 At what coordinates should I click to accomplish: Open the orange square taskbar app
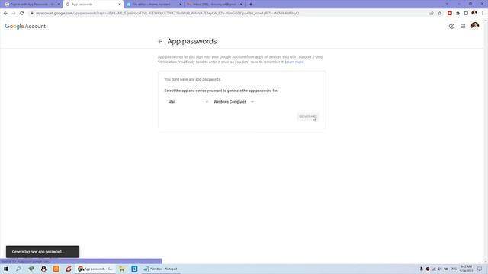56,269
